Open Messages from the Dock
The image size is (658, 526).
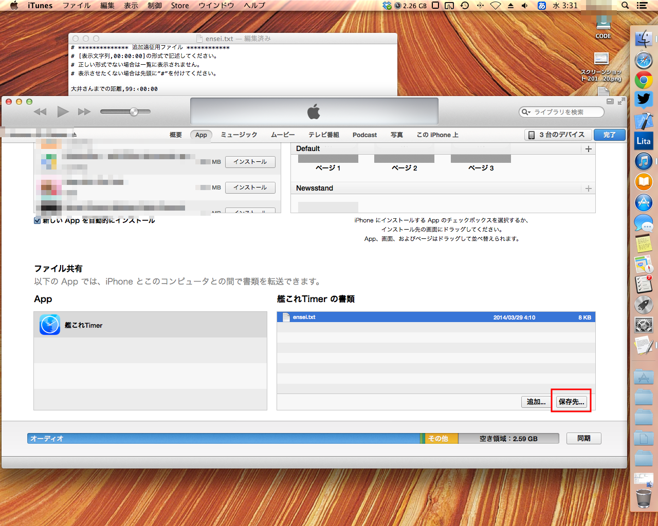[x=644, y=223]
